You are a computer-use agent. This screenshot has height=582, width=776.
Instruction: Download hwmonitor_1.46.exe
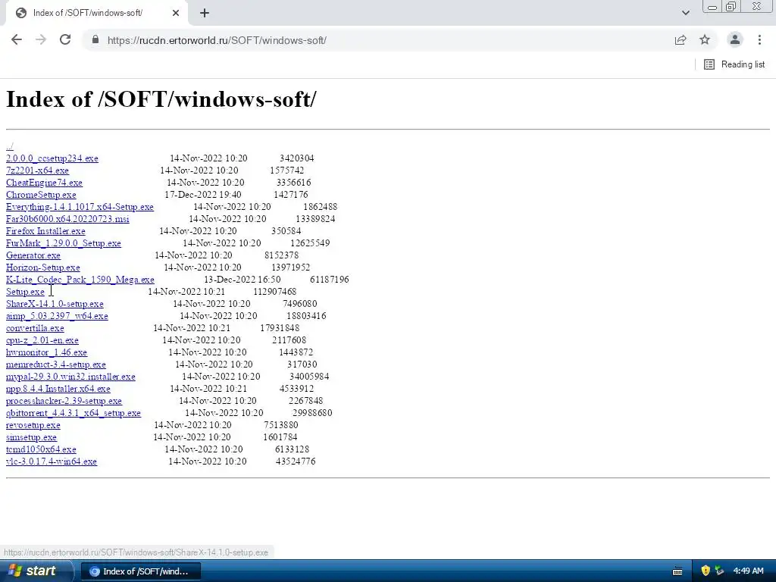pyautogui.click(x=46, y=352)
